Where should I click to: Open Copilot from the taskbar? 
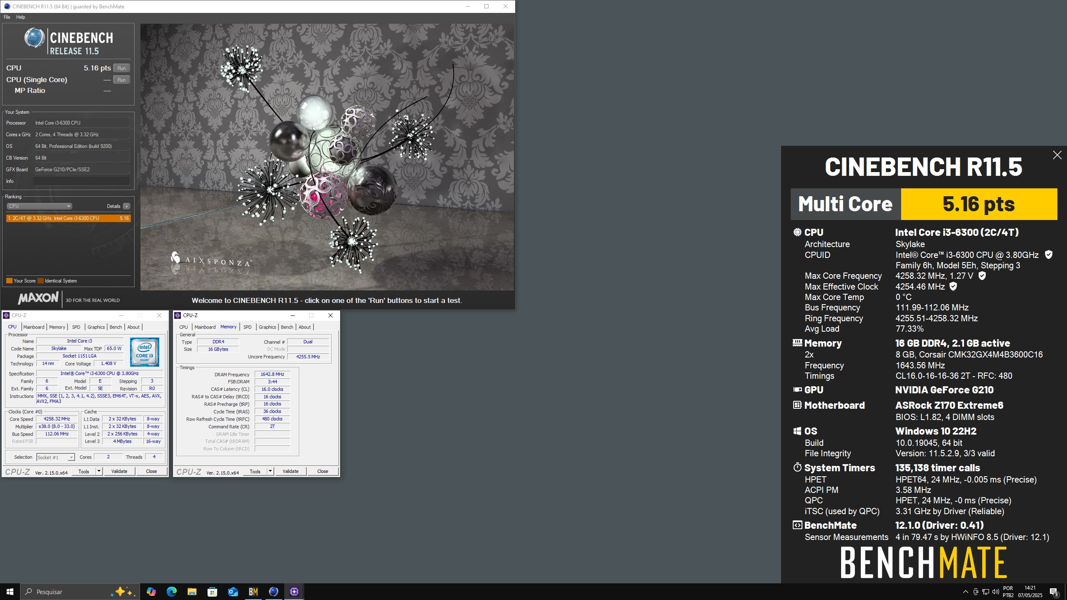tap(151, 592)
